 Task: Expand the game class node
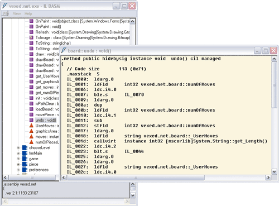coord(18,159)
